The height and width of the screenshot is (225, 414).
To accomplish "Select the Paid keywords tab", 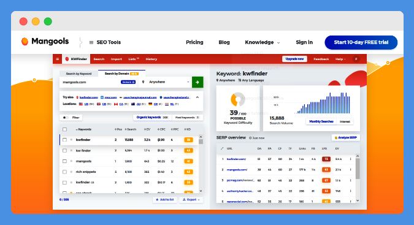I will 188,117.
